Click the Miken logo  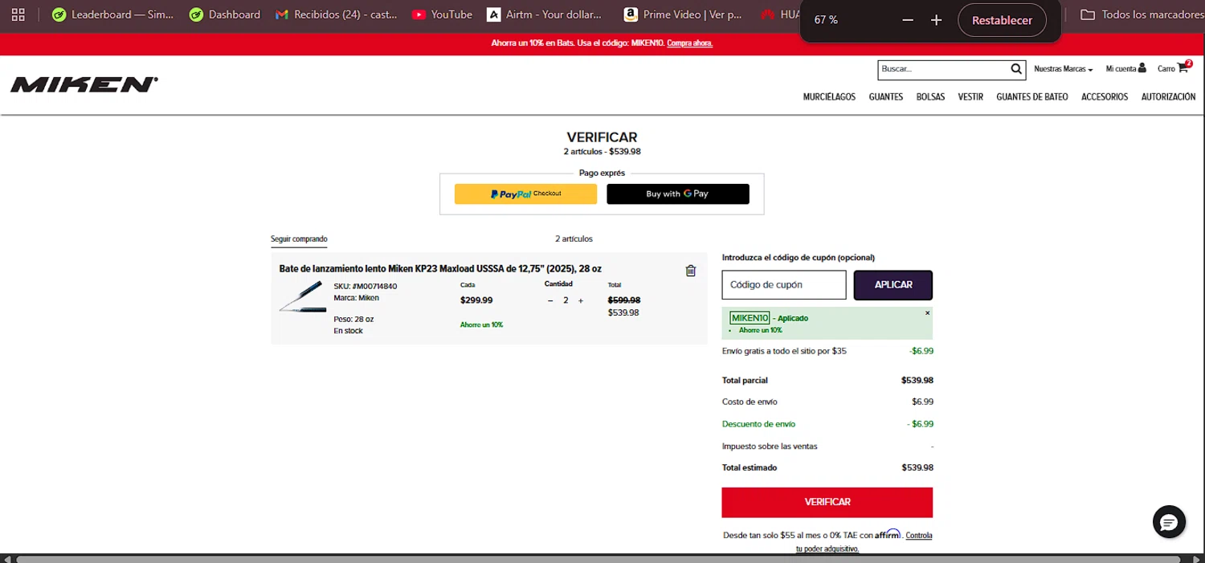click(84, 84)
